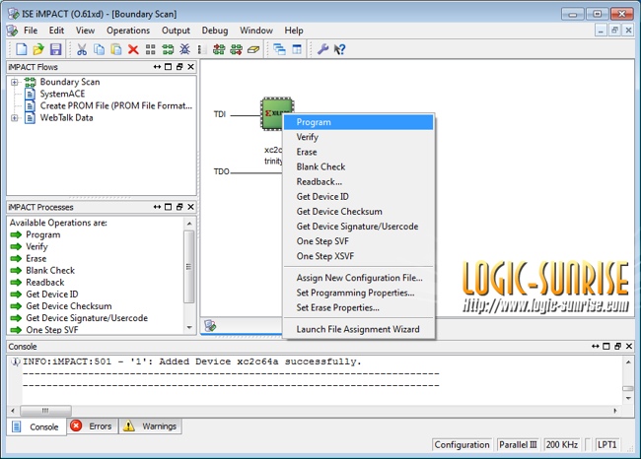Click the iMPACT Processes scroll down arrow
Viewport: 641px width, 459px height.
point(189,328)
